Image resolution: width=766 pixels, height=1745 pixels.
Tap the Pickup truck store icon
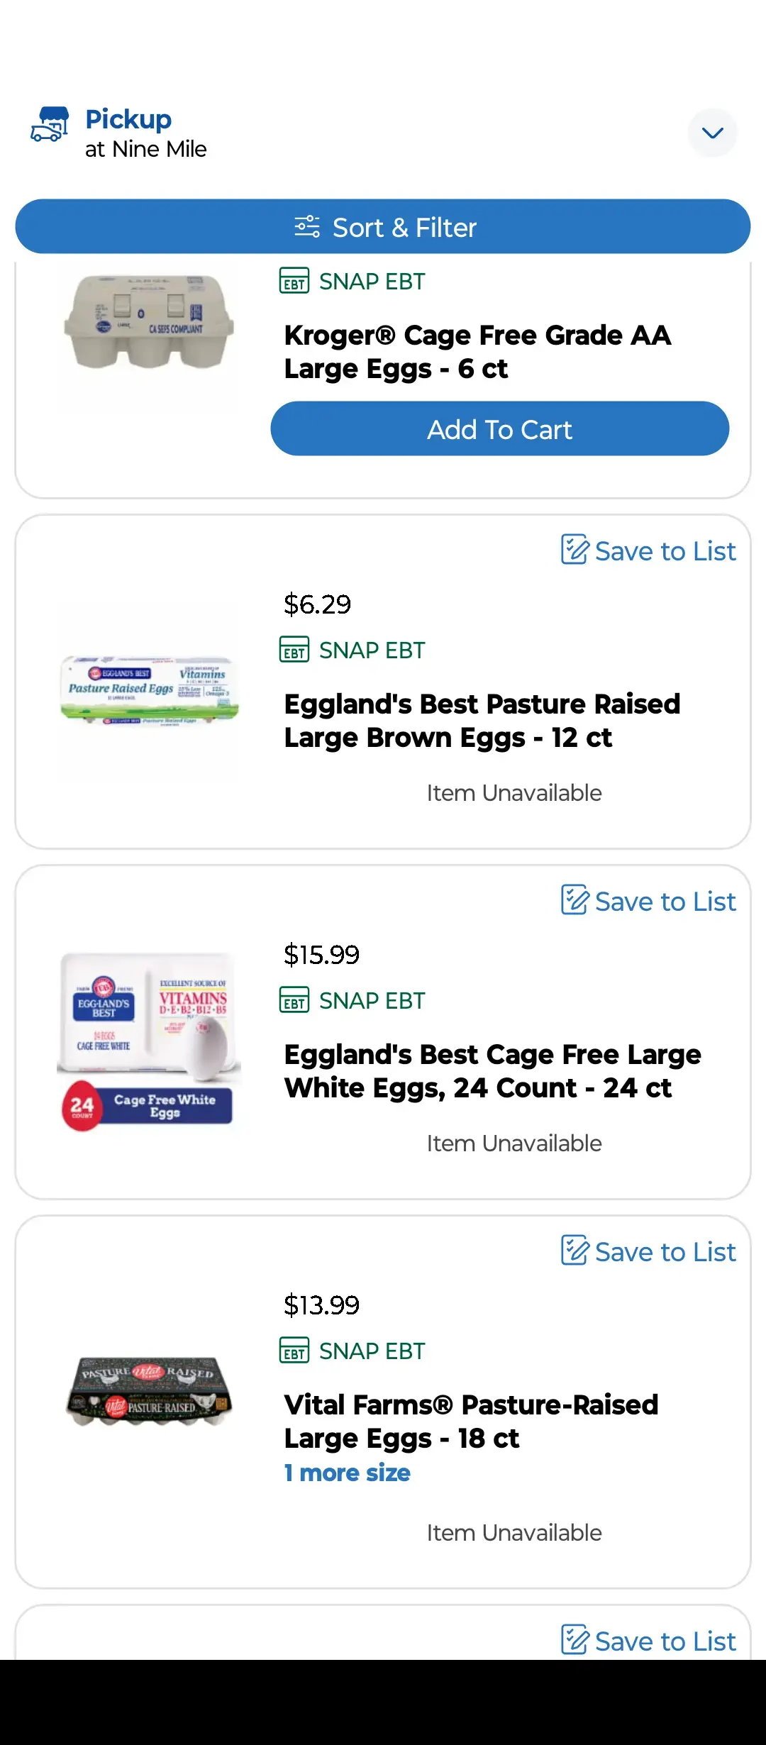coord(50,125)
